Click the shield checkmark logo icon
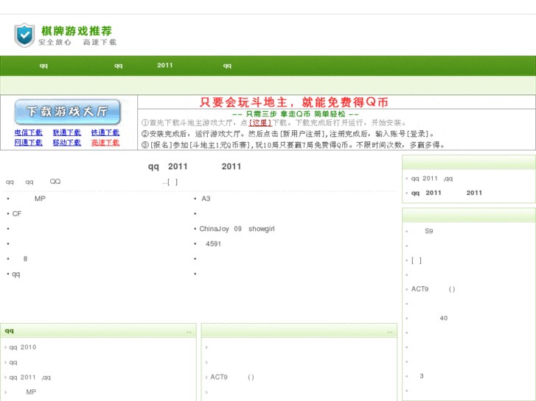 click(24, 35)
